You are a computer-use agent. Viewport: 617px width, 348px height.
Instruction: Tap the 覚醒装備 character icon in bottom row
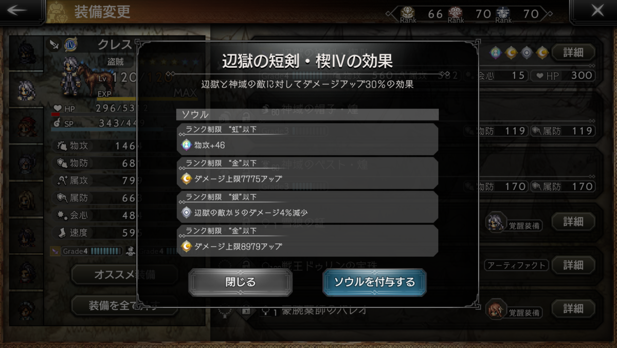coord(495,308)
